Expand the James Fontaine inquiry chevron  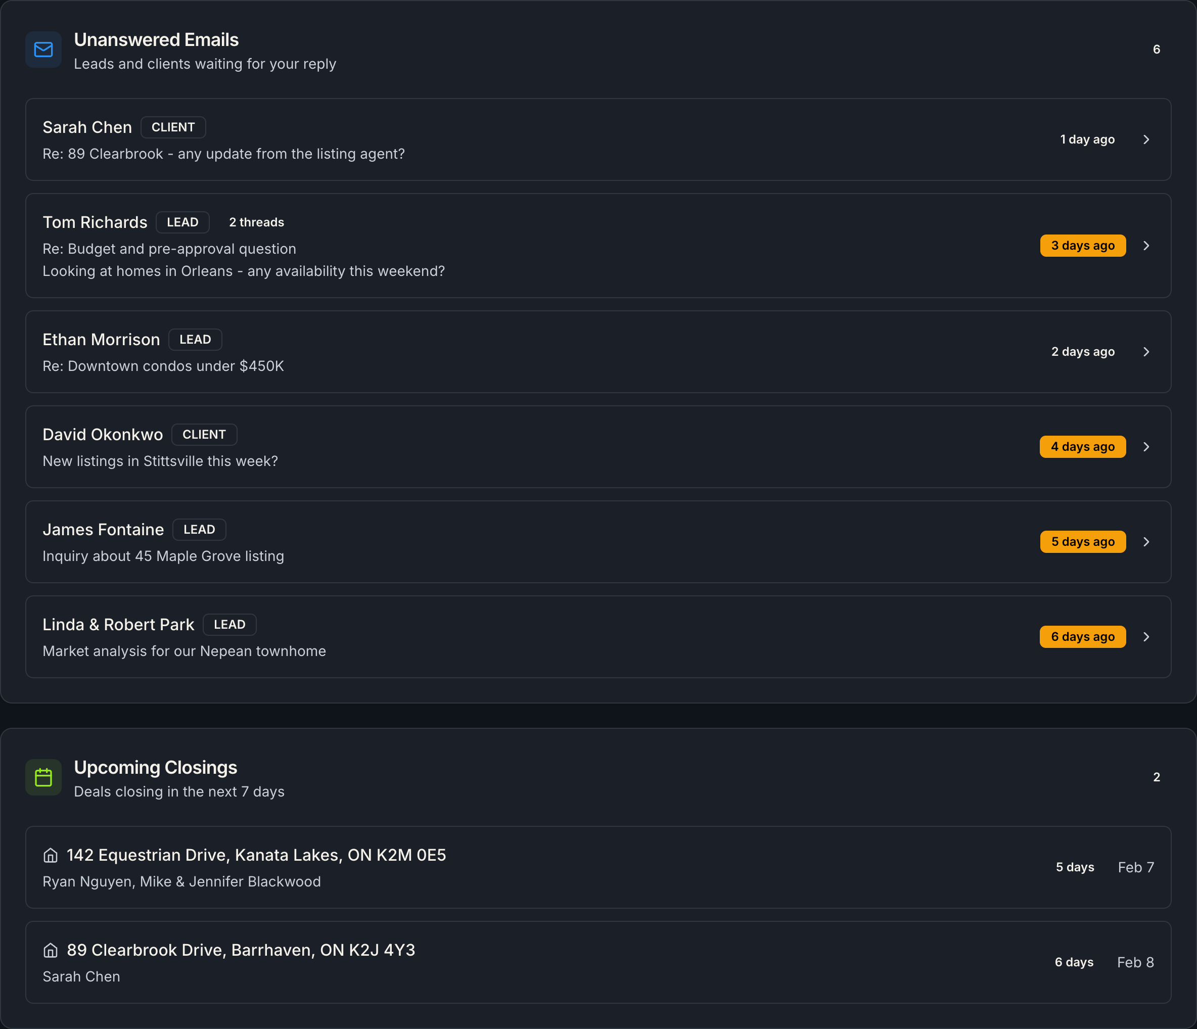pos(1147,542)
